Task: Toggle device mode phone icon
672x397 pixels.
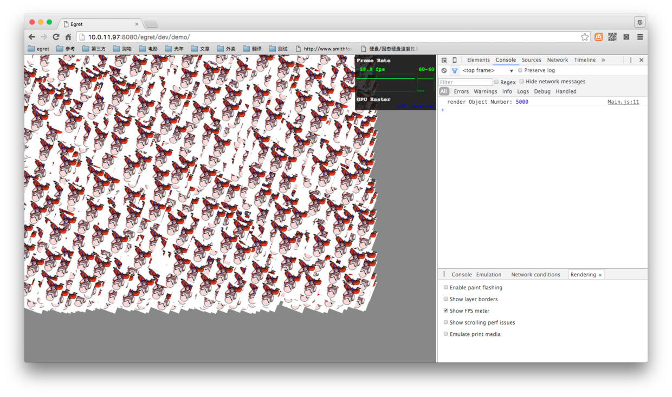Action: click(455, 60)
